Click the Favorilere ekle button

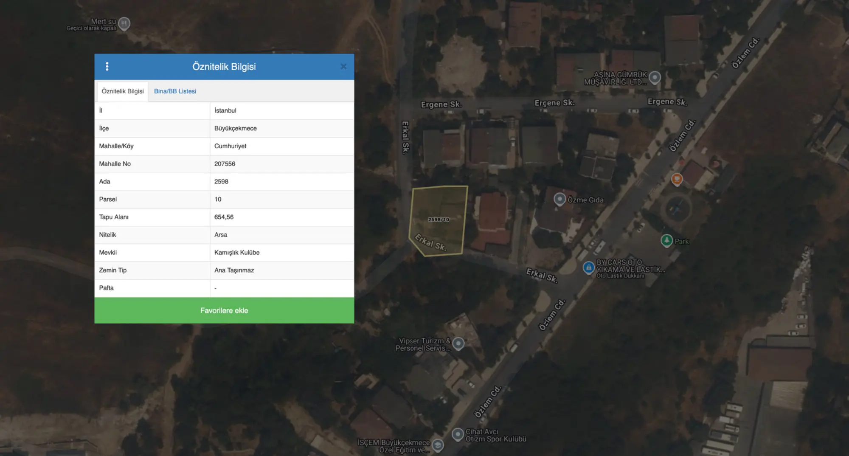(x=224, y=310)
